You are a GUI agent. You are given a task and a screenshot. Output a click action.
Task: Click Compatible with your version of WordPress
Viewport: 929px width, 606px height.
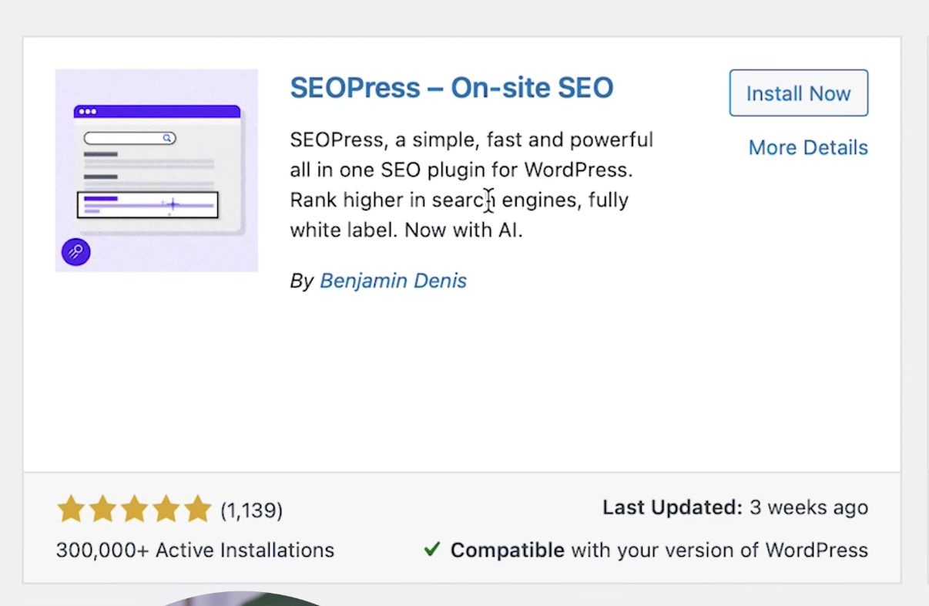(659, 550)
